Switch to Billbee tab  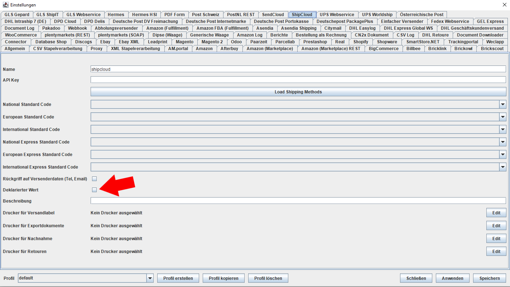[x=413, y=49]
